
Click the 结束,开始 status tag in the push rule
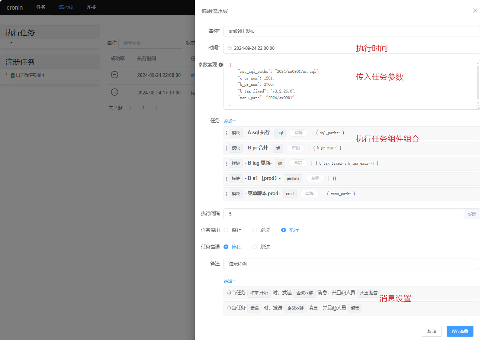pos(259,293)
